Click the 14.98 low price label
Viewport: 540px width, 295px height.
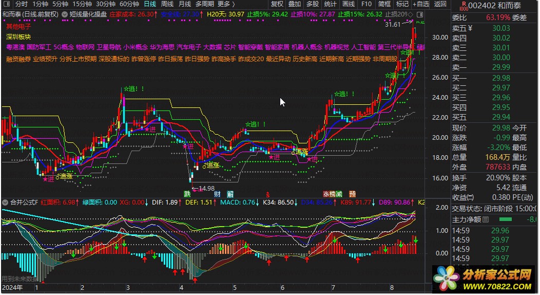pyautogui.click(x=207, y=189)
